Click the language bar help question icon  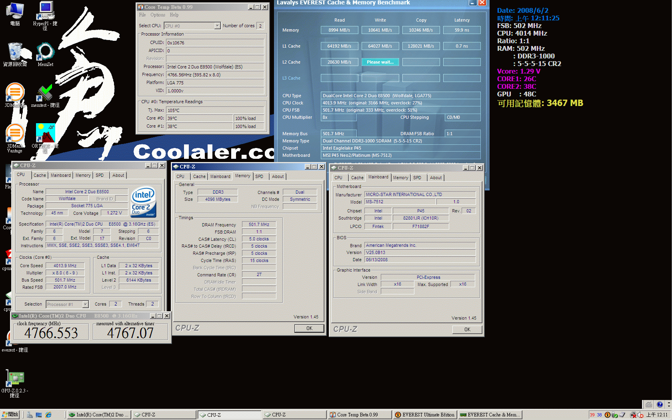tap(660, 404)
